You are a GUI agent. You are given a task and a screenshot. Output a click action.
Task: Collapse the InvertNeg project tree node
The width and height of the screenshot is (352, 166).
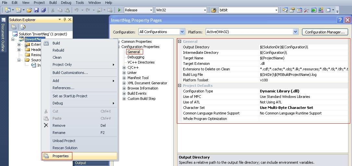point(13,39)
